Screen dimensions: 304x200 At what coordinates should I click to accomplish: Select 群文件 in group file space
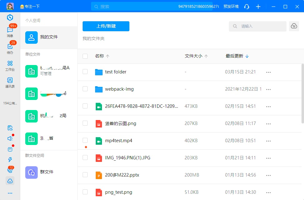click(x=47, y=172)
